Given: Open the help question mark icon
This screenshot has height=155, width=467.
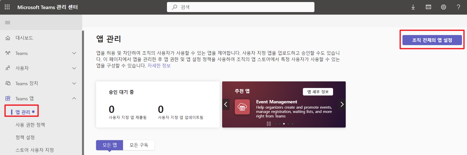Looking at the screenshot, I should click(458, 7).
